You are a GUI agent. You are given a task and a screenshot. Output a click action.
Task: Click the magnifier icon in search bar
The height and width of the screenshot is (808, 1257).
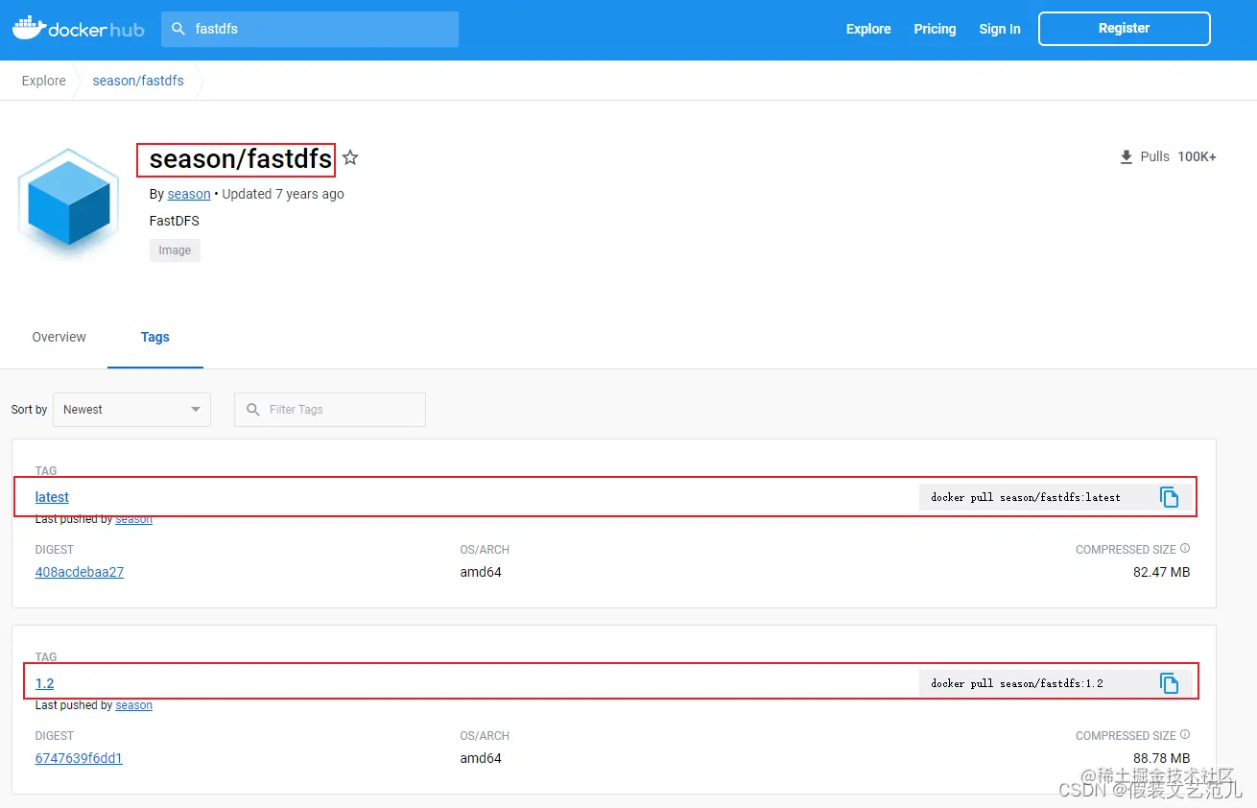click(178, 29)
